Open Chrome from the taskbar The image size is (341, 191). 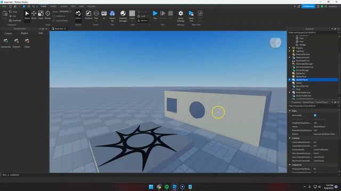tap(159, 187)
